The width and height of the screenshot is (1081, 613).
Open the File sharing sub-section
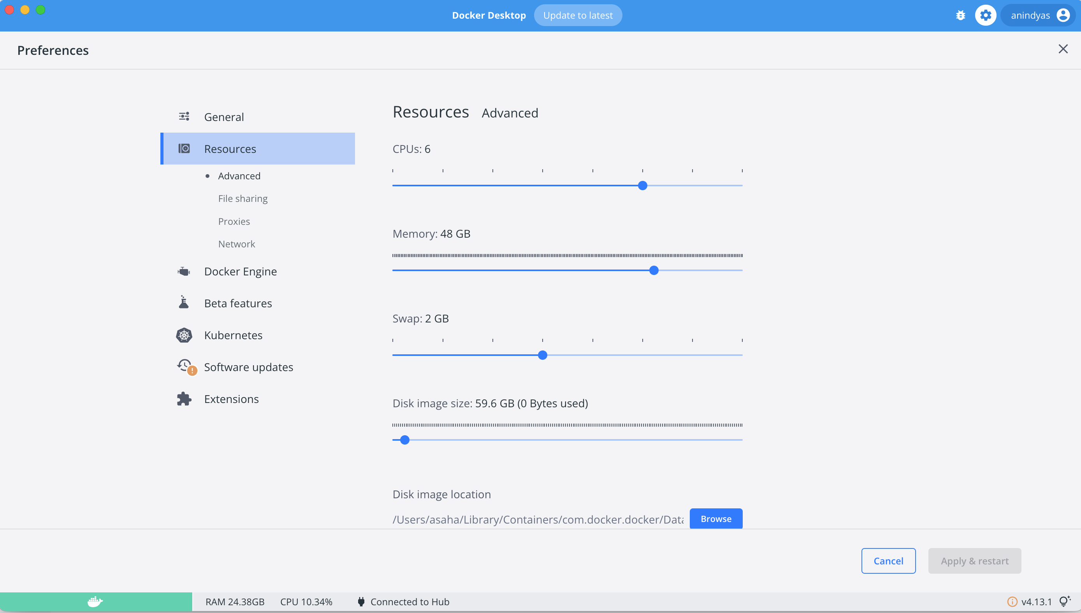tap(243, 198)
